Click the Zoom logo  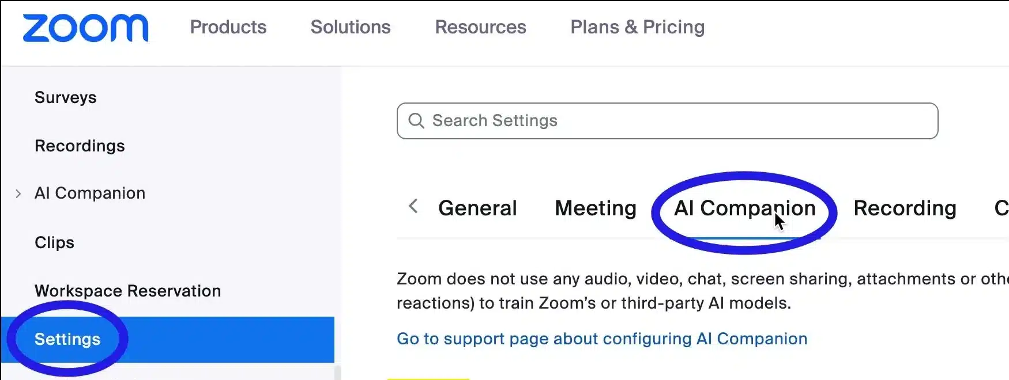click(x=85, y=28)
